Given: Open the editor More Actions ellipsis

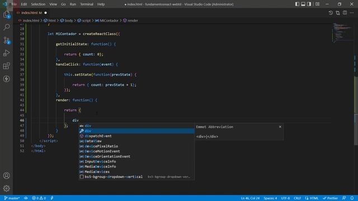Looking at the screenshot, I should click(x=352, y=13).
